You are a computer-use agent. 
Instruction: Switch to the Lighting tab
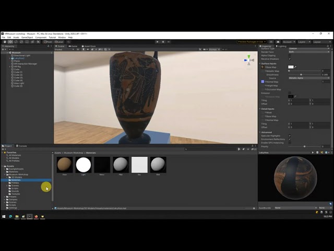(x=281, y=46)
